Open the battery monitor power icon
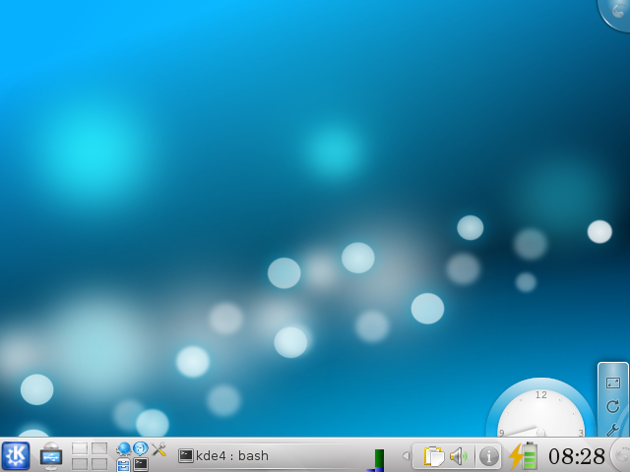This screenshot has height=472, width=630. (523, 456)
